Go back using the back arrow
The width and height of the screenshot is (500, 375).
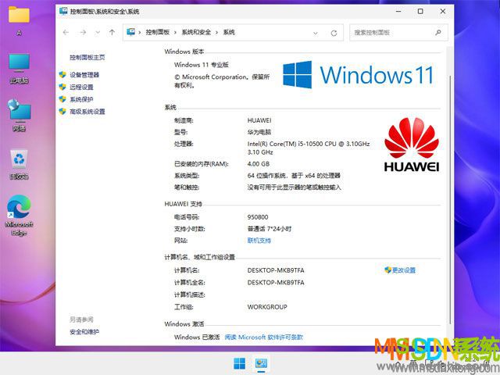[x=66, y=32]
